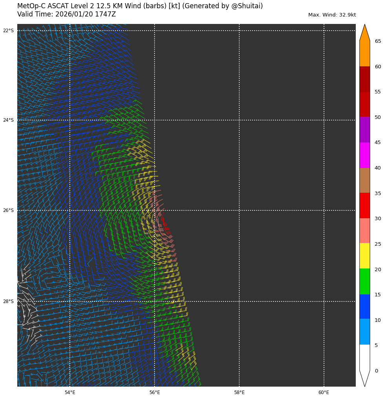The image size is (384, 398).
Task: Click the 28°S latitude axis label
Action: click(x=8, y=301)
